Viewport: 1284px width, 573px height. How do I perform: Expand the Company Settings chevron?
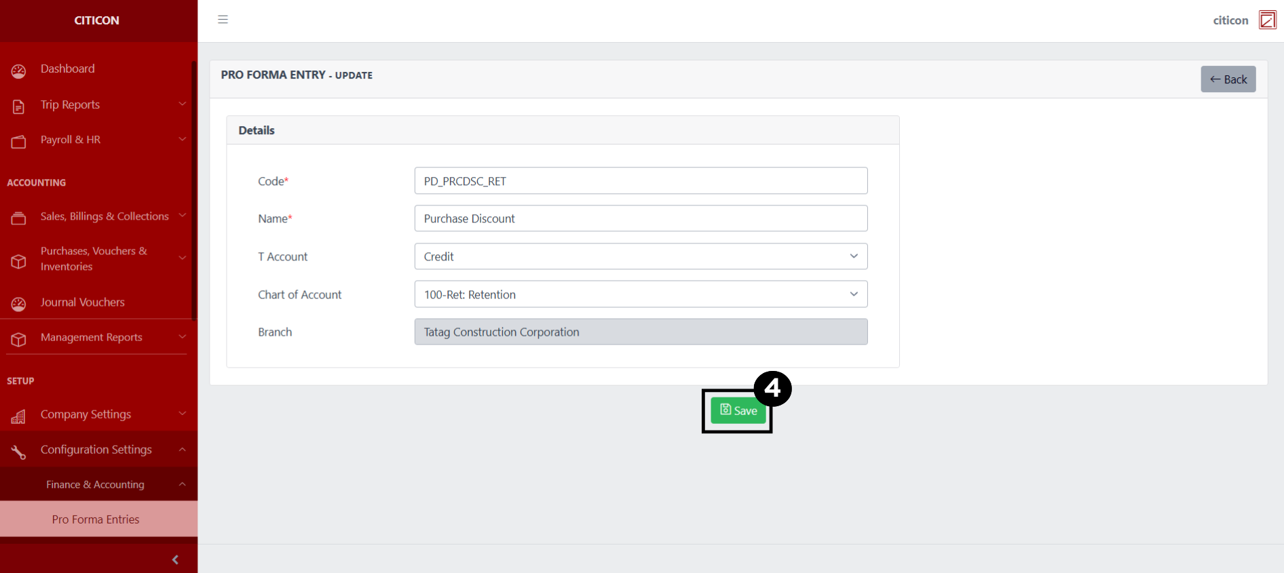(182, 414)
